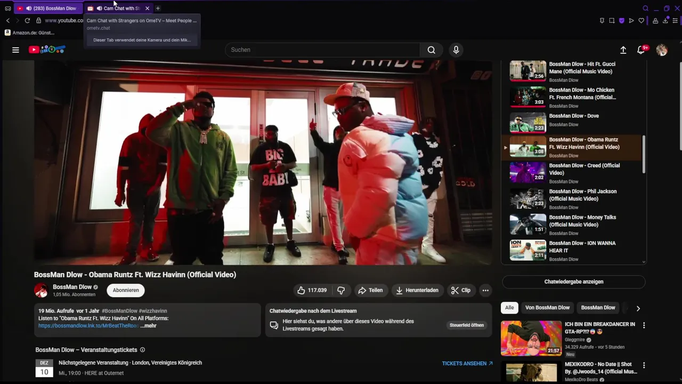Image resolution: width=682 pixels, height=384 pixels.
Task: Open the browser profile account icon
Action: click(655, 20)
